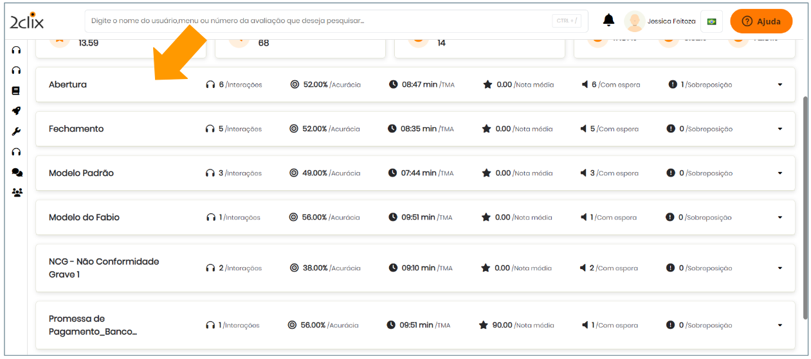Expand the NCG - Não Conformidade Grave row
Screen dimensions: 811x359
click(x=779, y=268)
